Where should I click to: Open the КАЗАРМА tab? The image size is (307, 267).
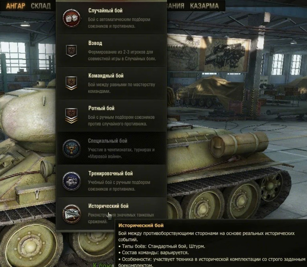click(x=204, y=6)
